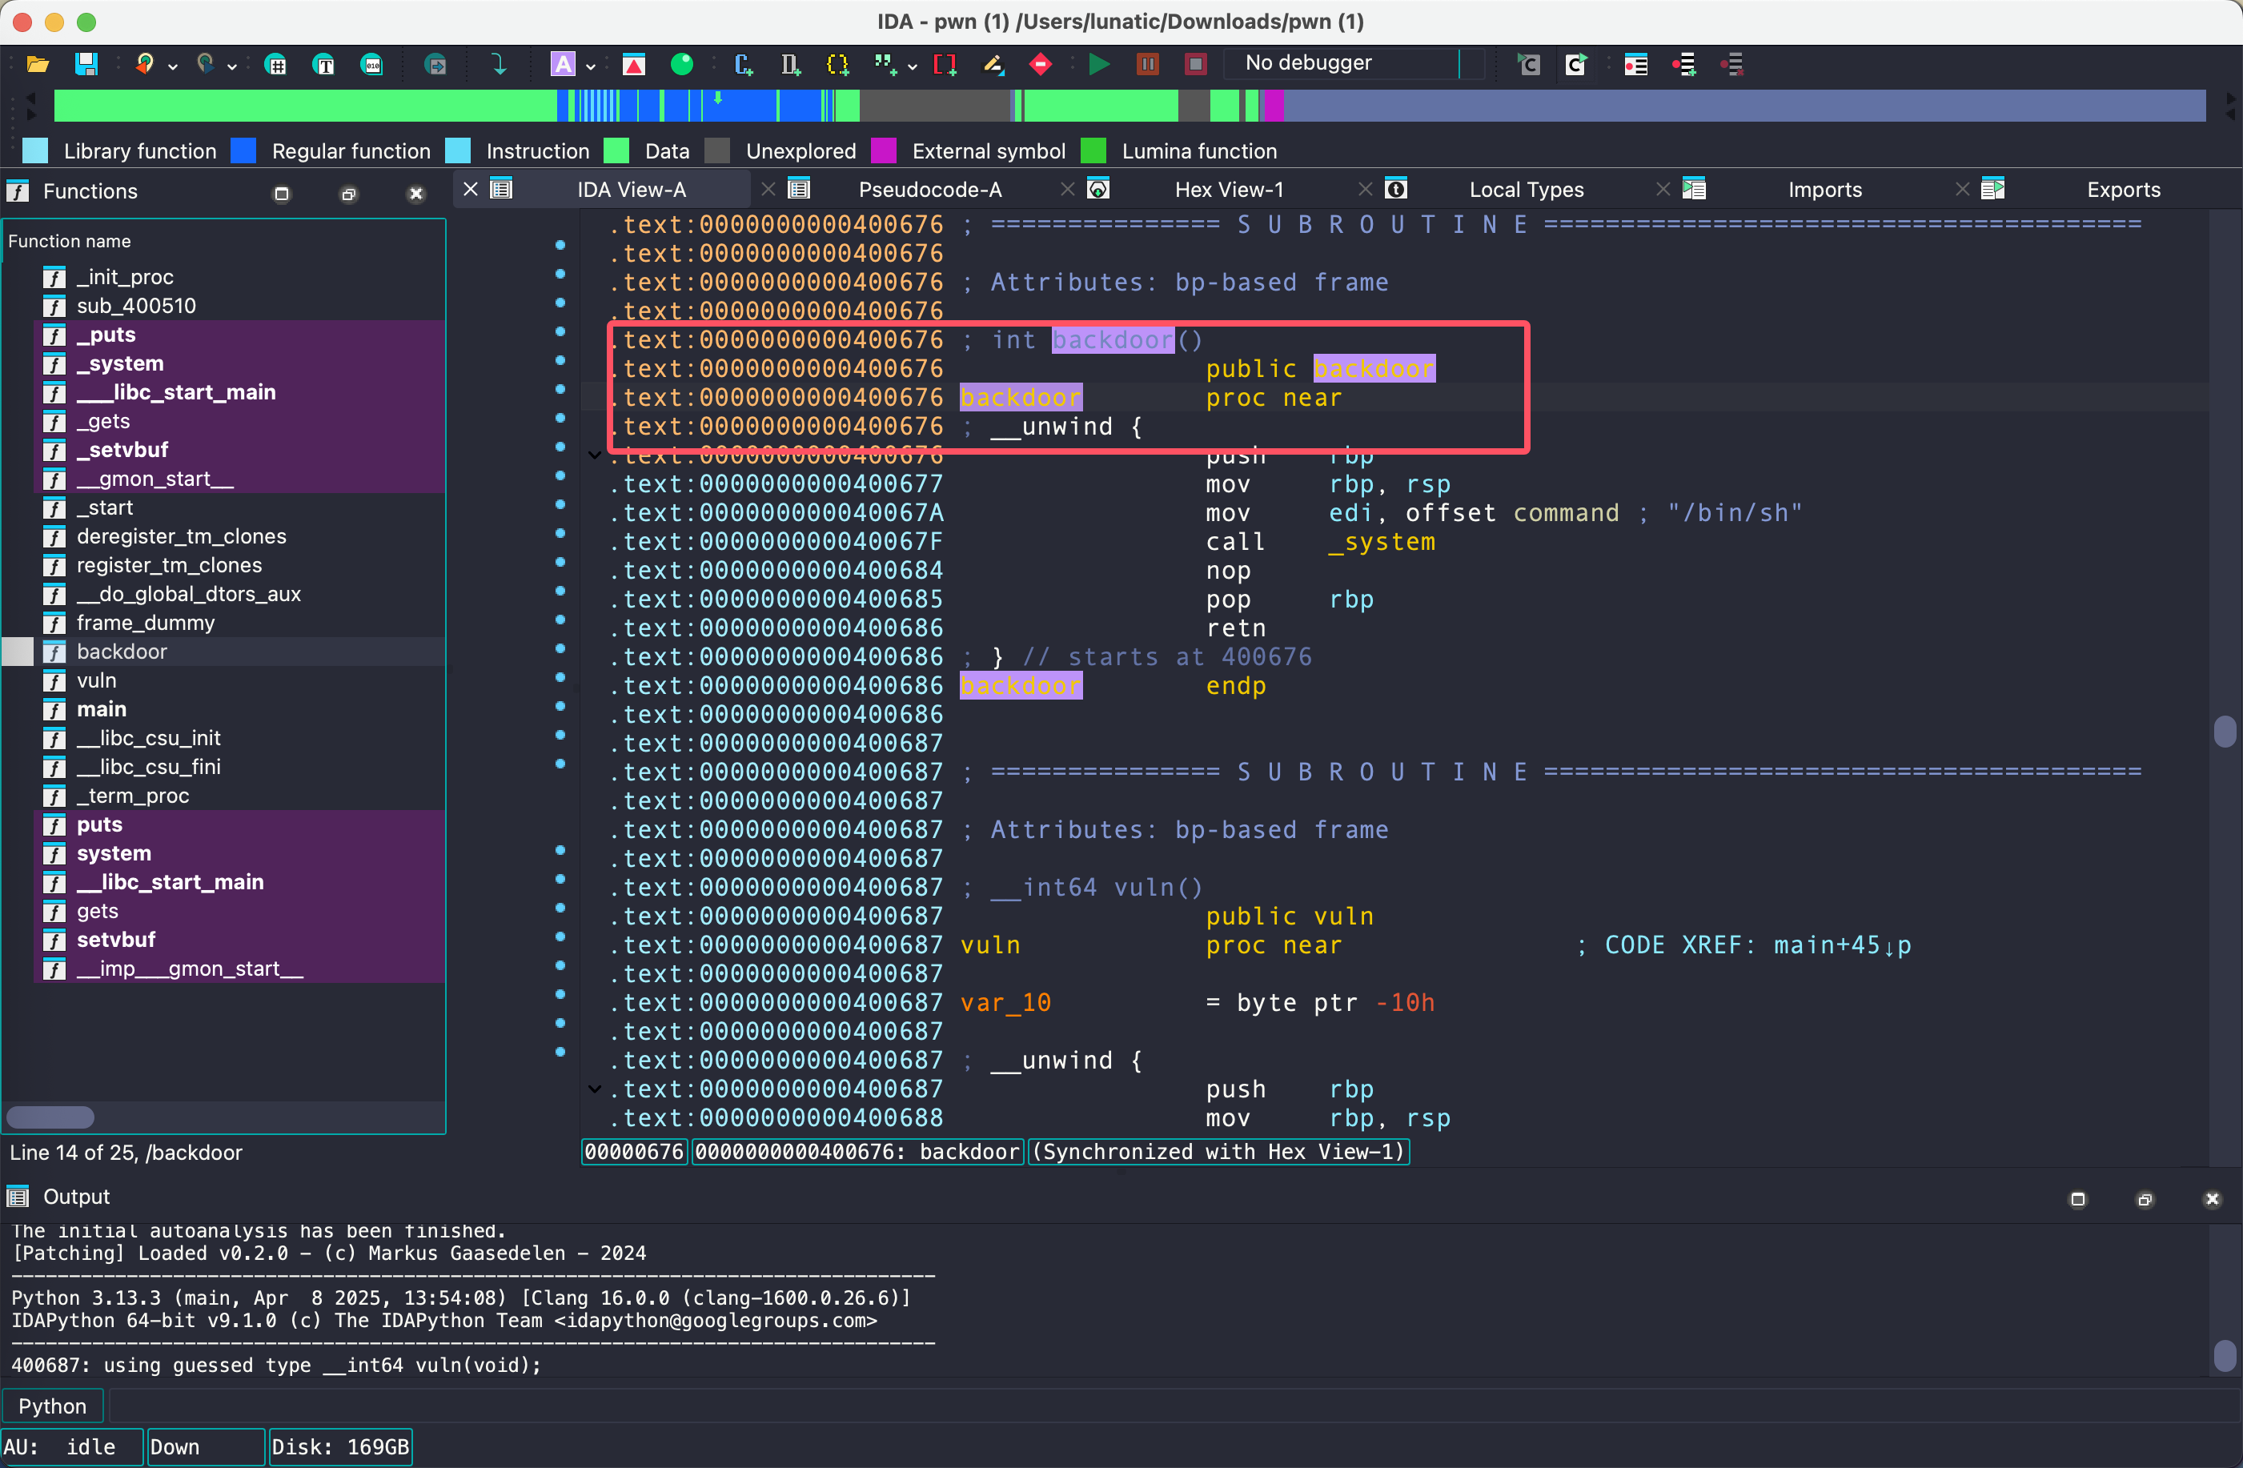Click the Pause process icon
The height and width of the screenshot is (1468, 2243).
click(1147, 64)
